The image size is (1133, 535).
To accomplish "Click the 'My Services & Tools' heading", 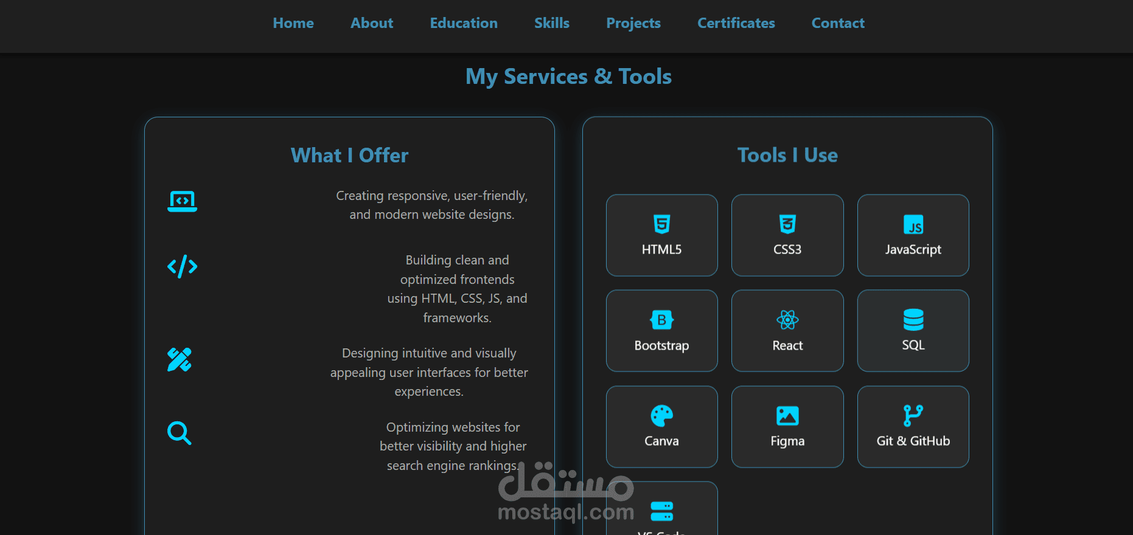I will pos(568,77).
